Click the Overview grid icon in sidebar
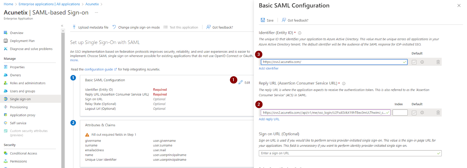 pos(6,33)
